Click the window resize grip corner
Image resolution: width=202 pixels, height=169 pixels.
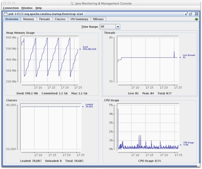tap(199, 165)
